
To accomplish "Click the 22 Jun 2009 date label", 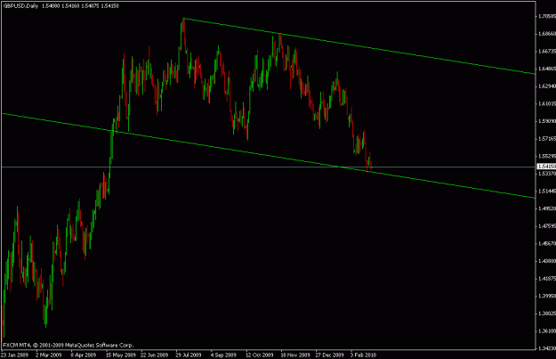I will pyautogui.click(x=154, y=355).
